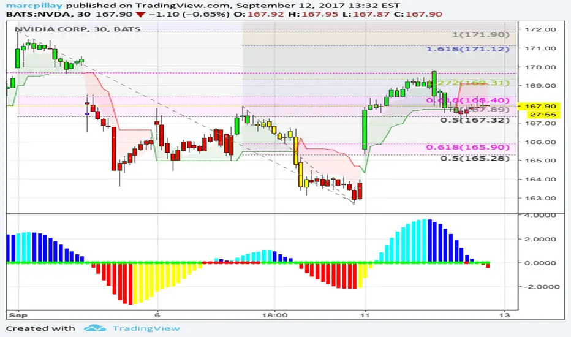Image resolution: width=571 pixels, height=337 pixels.
Task: Click the 18:00 time axis label
Action: (x=274, y=315)
